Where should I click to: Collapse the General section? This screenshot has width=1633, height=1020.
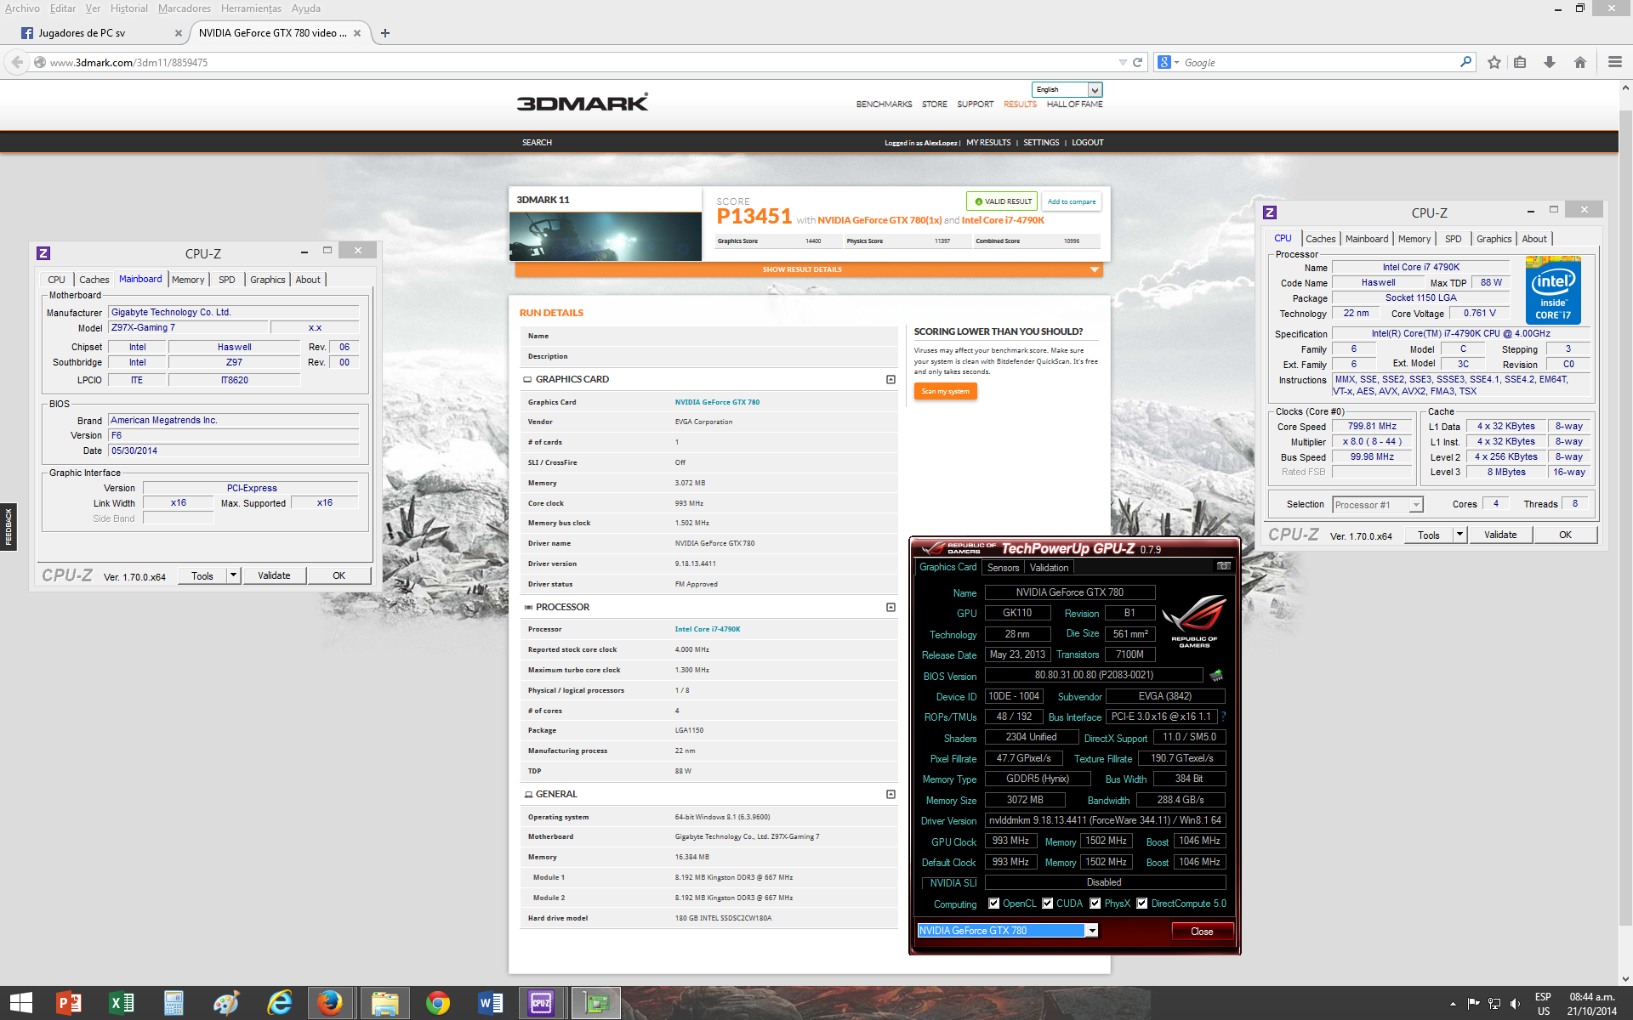click(890, 794)
